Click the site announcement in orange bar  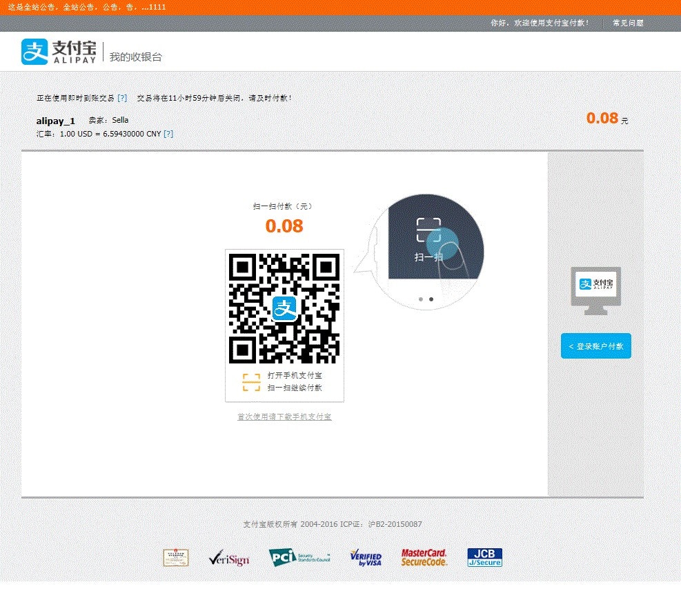click(x=87, y=7)
